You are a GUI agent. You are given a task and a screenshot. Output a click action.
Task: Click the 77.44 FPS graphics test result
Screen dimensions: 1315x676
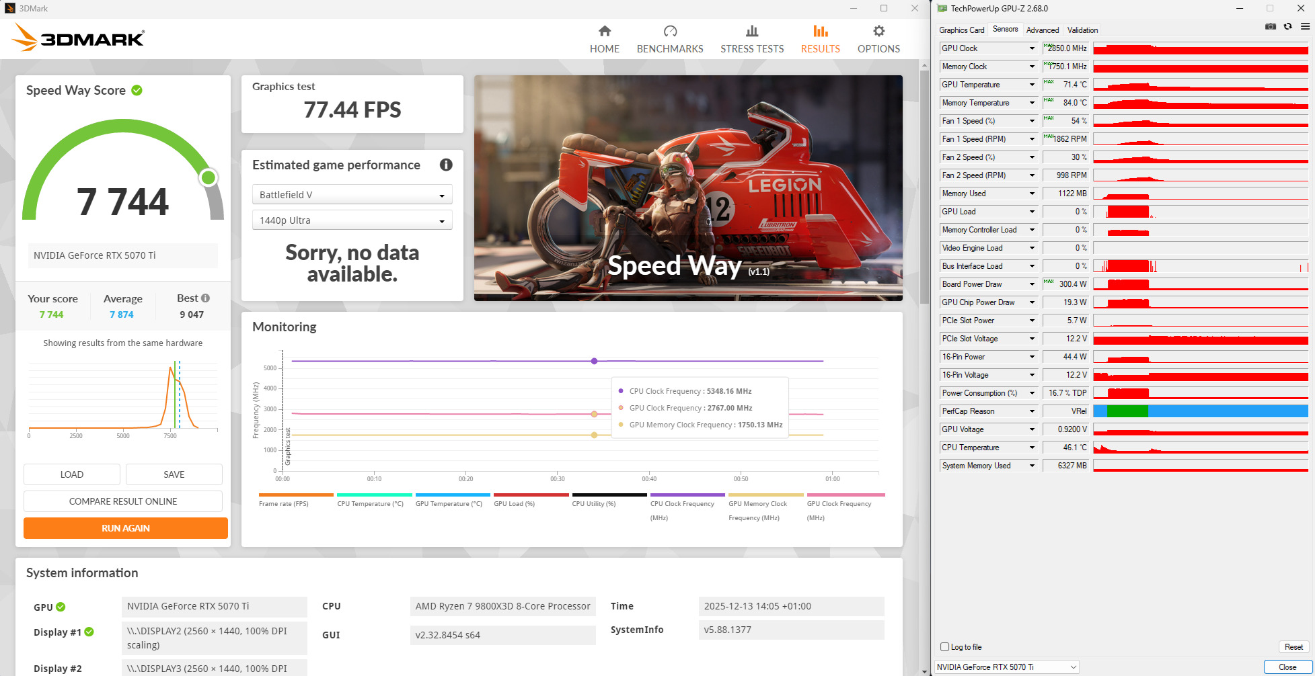352,110
